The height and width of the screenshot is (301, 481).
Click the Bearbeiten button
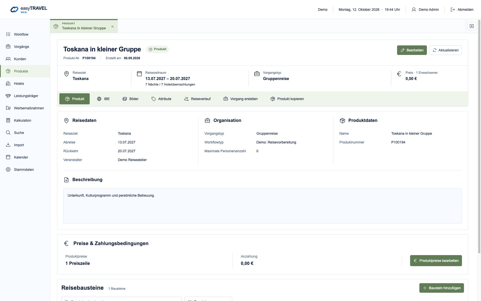[412, 50]
